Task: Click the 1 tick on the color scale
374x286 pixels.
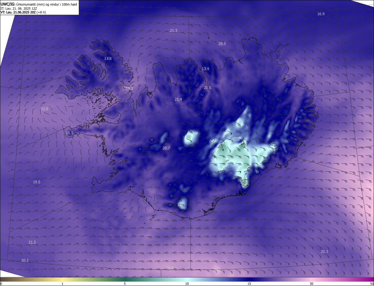Action: tap(63, 284)
